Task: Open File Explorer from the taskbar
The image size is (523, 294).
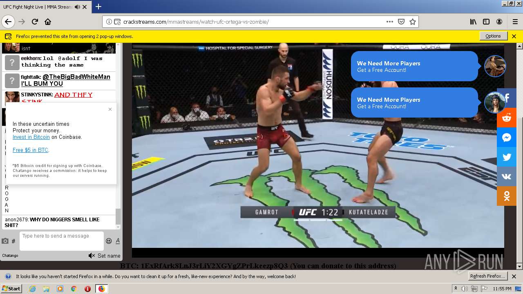Action: (46, 289)
